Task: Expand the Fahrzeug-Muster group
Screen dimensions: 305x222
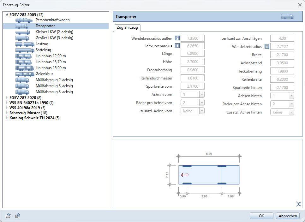Action: coord(7,113)
